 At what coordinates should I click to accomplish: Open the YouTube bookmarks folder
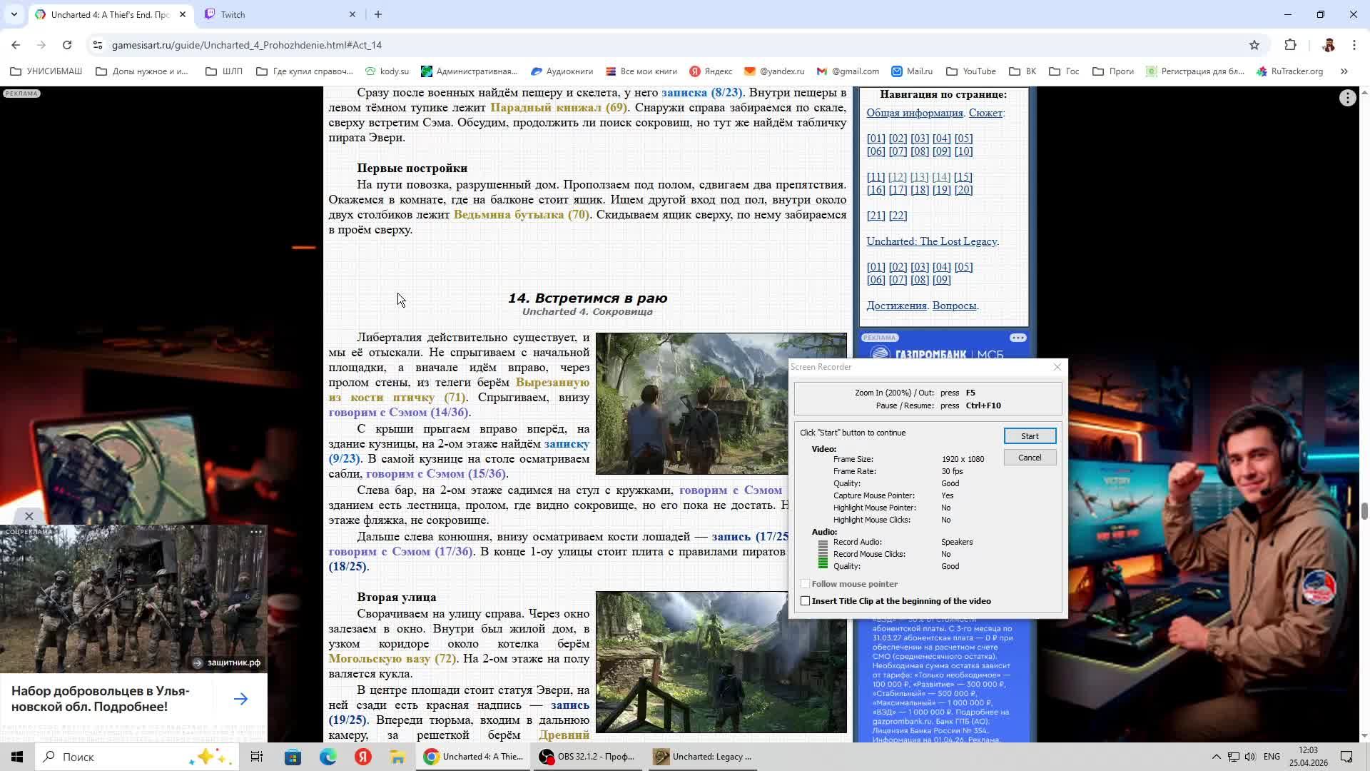pos(971,71)
